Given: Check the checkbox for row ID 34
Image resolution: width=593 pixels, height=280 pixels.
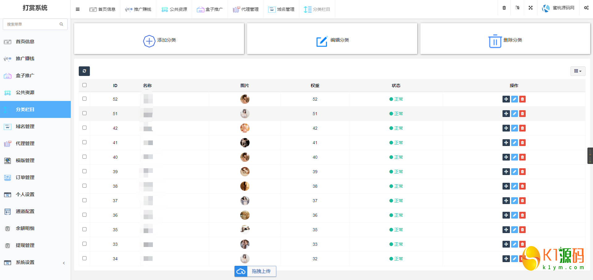Looking at the screenshot, I should point(84,258).
